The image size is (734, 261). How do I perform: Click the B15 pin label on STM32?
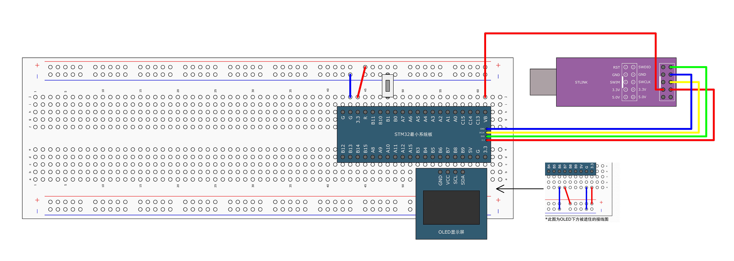[366, 149]
